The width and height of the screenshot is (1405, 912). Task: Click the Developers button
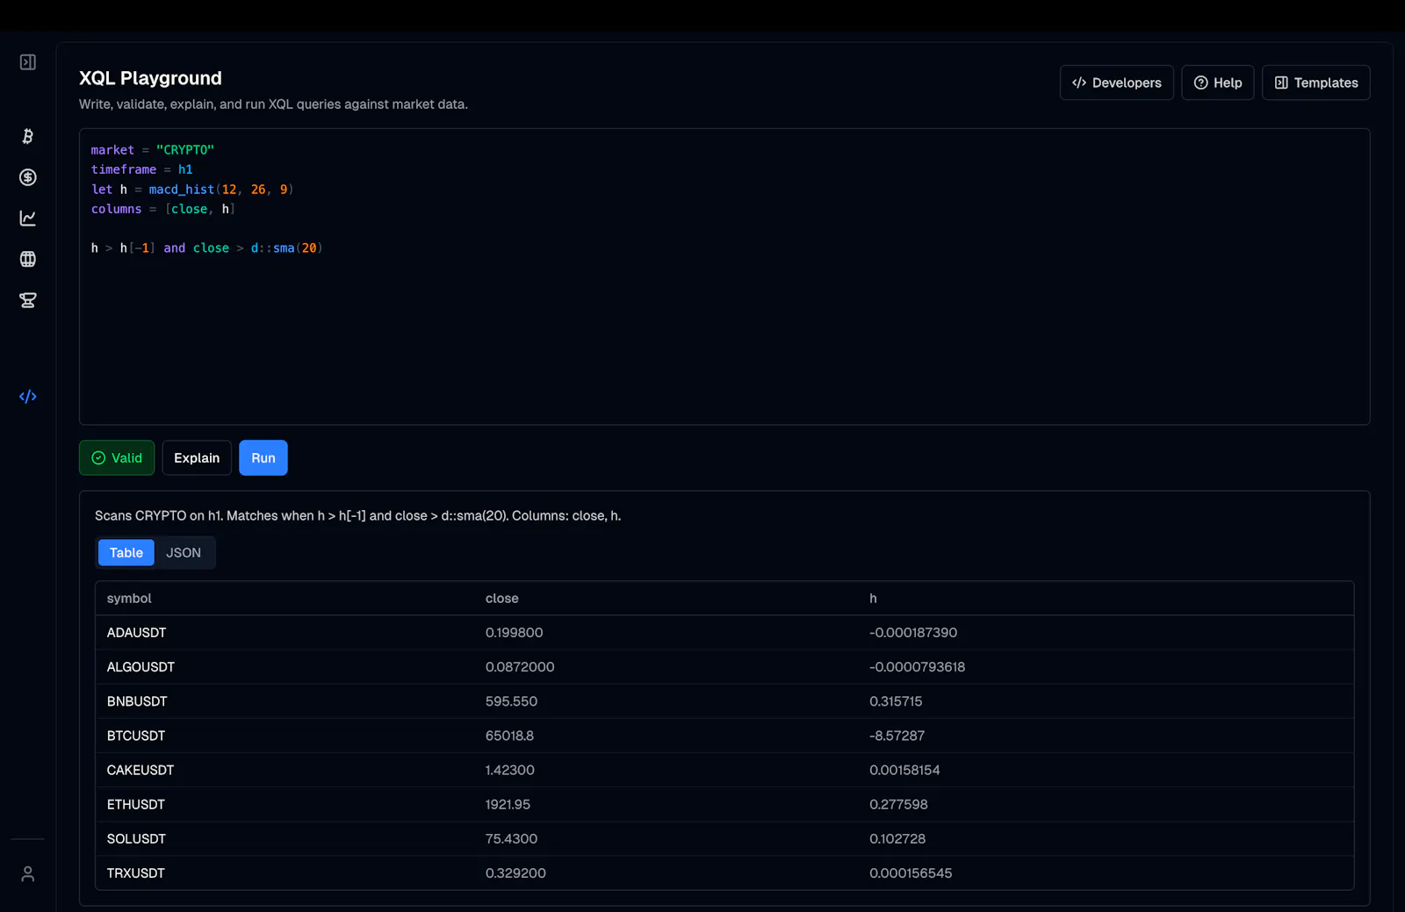1116,83
